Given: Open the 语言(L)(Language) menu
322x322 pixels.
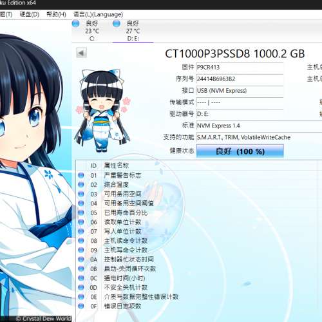Looking at the screenshot, I should click(98, 14).
